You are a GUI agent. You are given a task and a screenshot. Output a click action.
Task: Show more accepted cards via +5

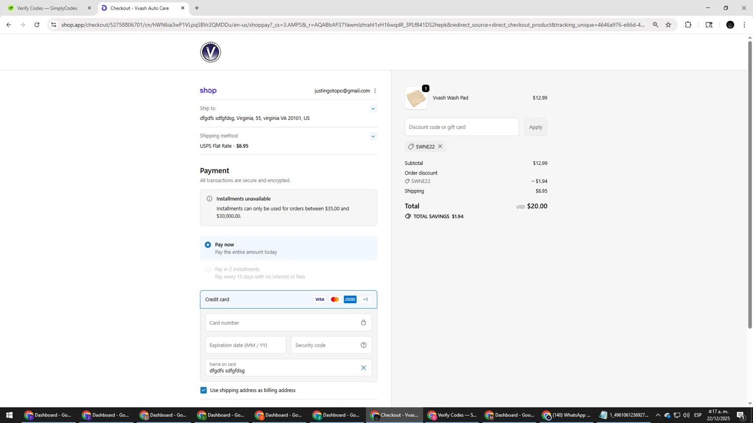(x=365, y=300)
